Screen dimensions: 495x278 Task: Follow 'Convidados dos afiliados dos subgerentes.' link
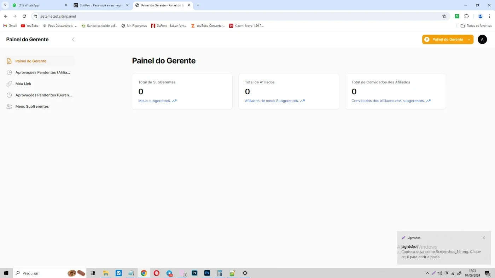(x=391, y=101)
